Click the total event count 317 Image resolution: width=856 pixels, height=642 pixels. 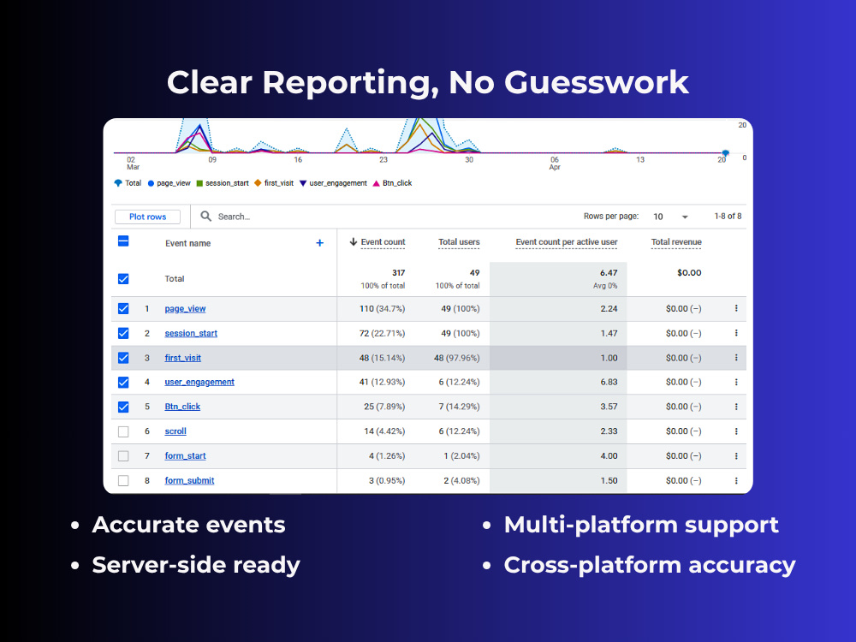(x=399, y=272)
